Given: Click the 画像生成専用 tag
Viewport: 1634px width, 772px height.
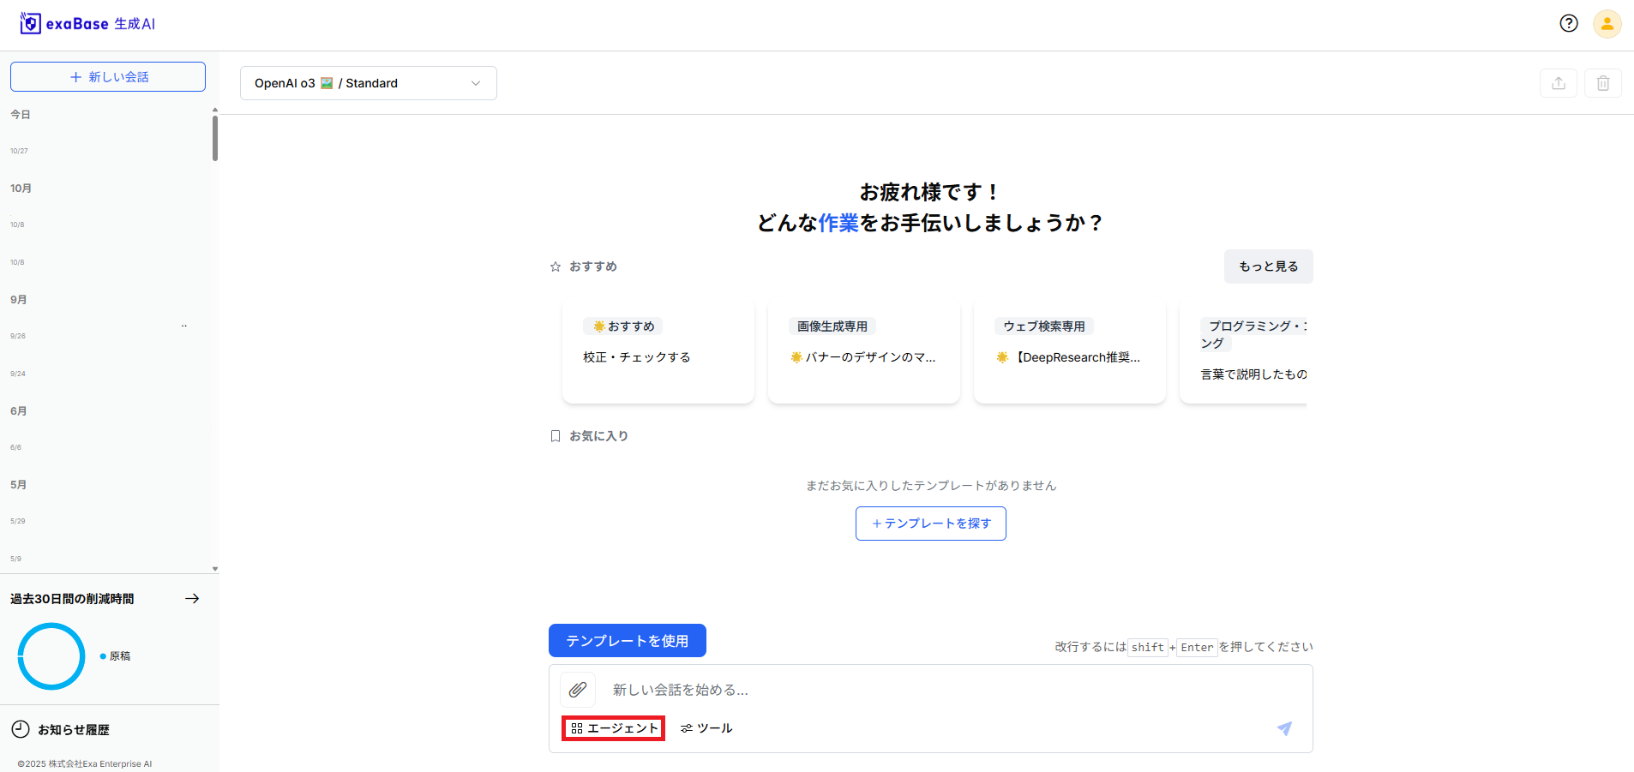Looking at the screenshot, I should (x=832, y=326).
